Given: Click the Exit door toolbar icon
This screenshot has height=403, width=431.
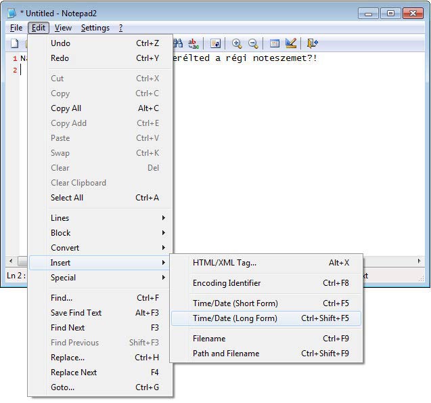Looking at the screenshot, I should click(313, 43).
